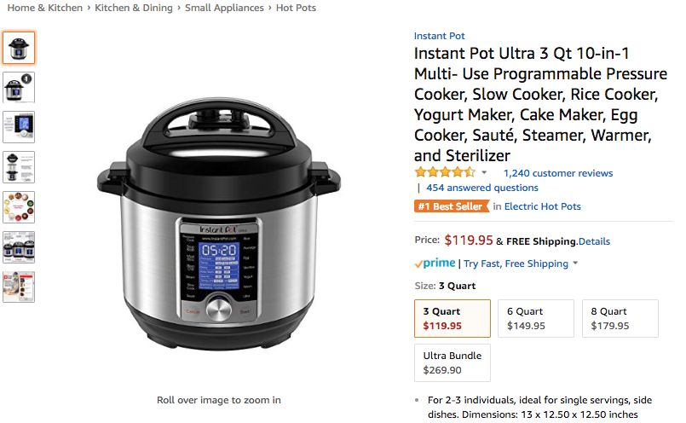Viewport: 686px width, 423px height.
Task: Click the star rating icons
Action: click(x=445, y=172)
